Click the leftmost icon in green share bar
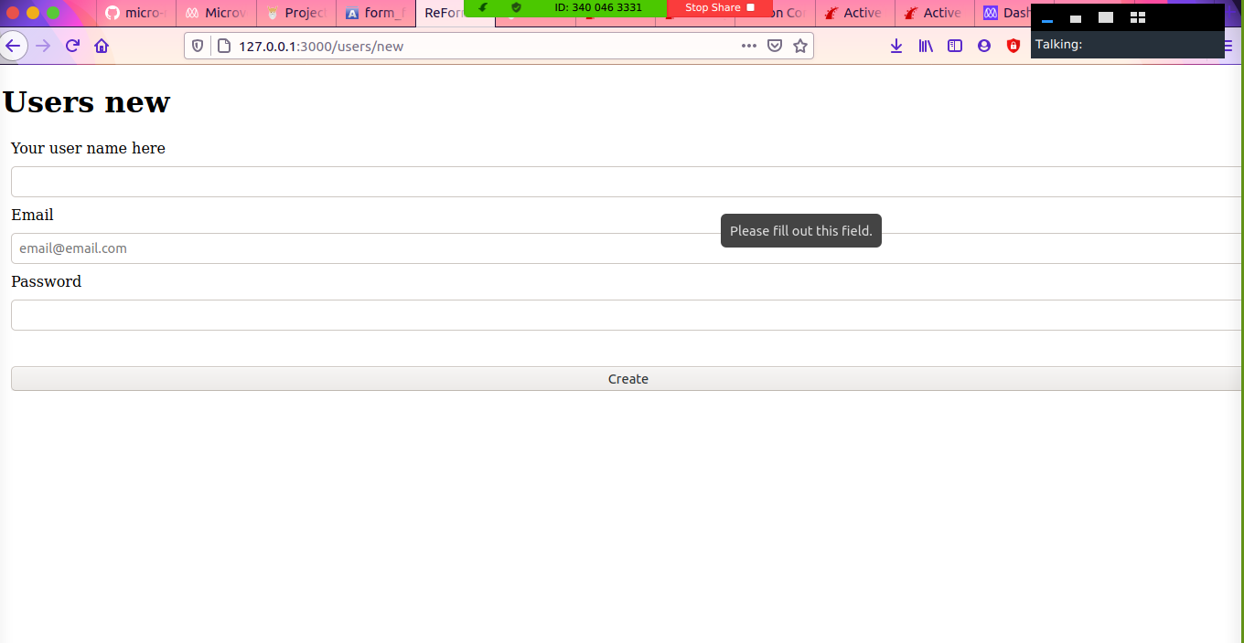This screenshot has width=1244, height=643. click(x=483, y=7)
